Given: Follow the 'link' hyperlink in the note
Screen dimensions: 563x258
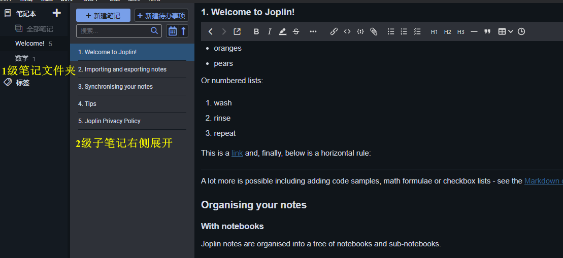Looking at the screenshot, I should pos(237,153).
